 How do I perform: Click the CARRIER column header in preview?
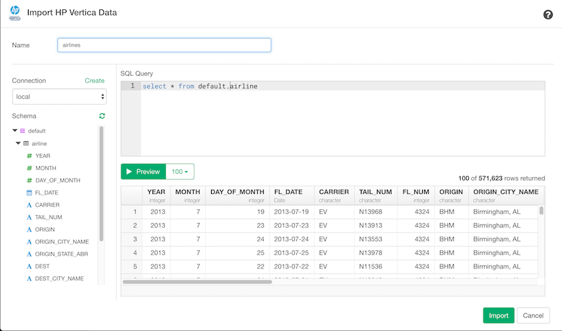point(334,195)
